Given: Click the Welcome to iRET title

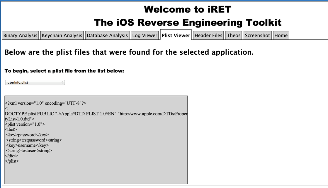Looking at the screenshot, I should pos(188,9).
